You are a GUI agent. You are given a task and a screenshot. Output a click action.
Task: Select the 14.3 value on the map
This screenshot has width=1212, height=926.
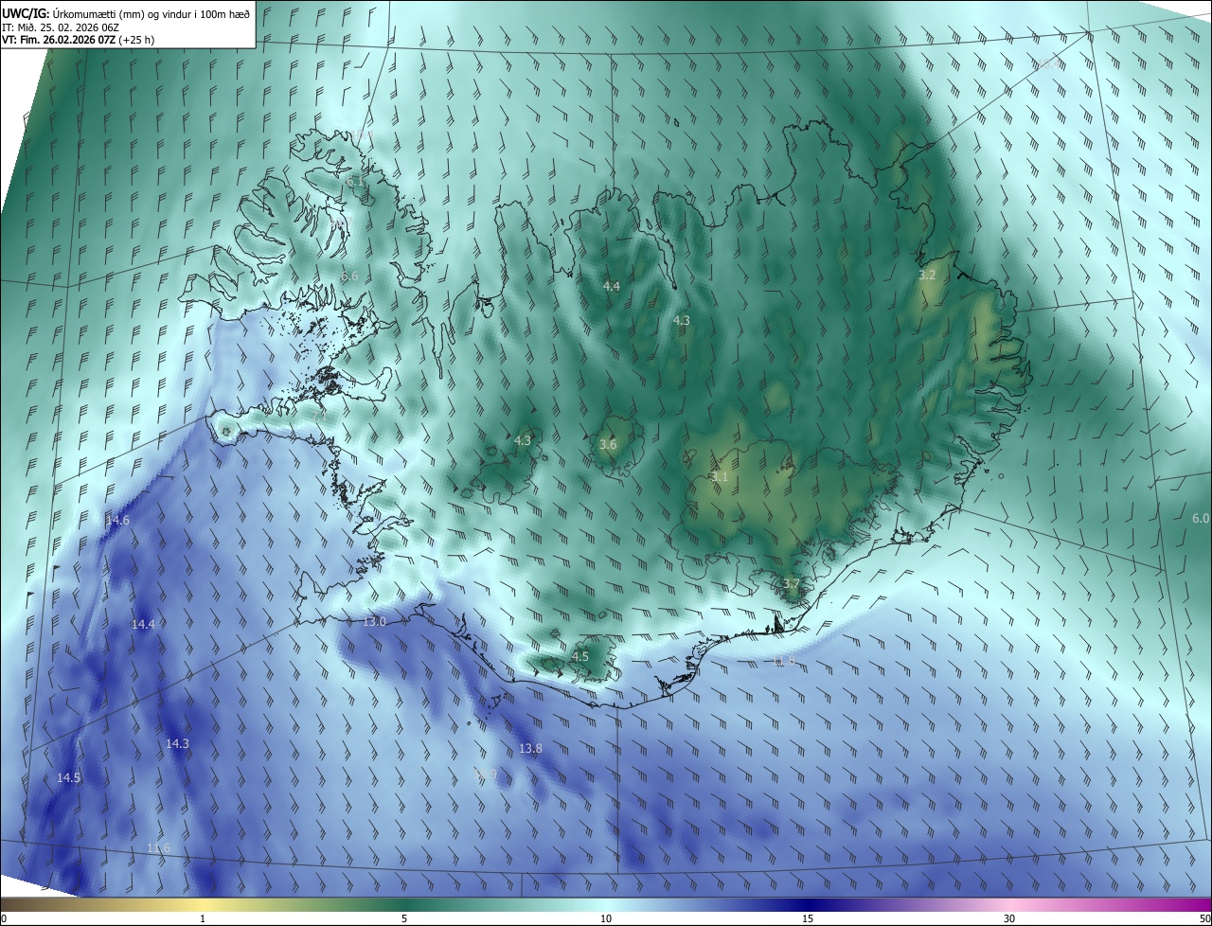[x=177, y=743]
